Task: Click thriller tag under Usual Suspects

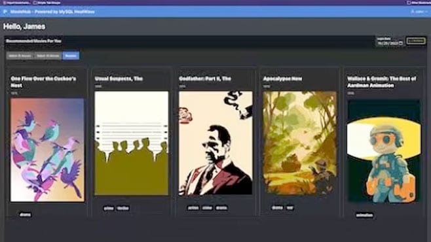Action: pos(123,208)
